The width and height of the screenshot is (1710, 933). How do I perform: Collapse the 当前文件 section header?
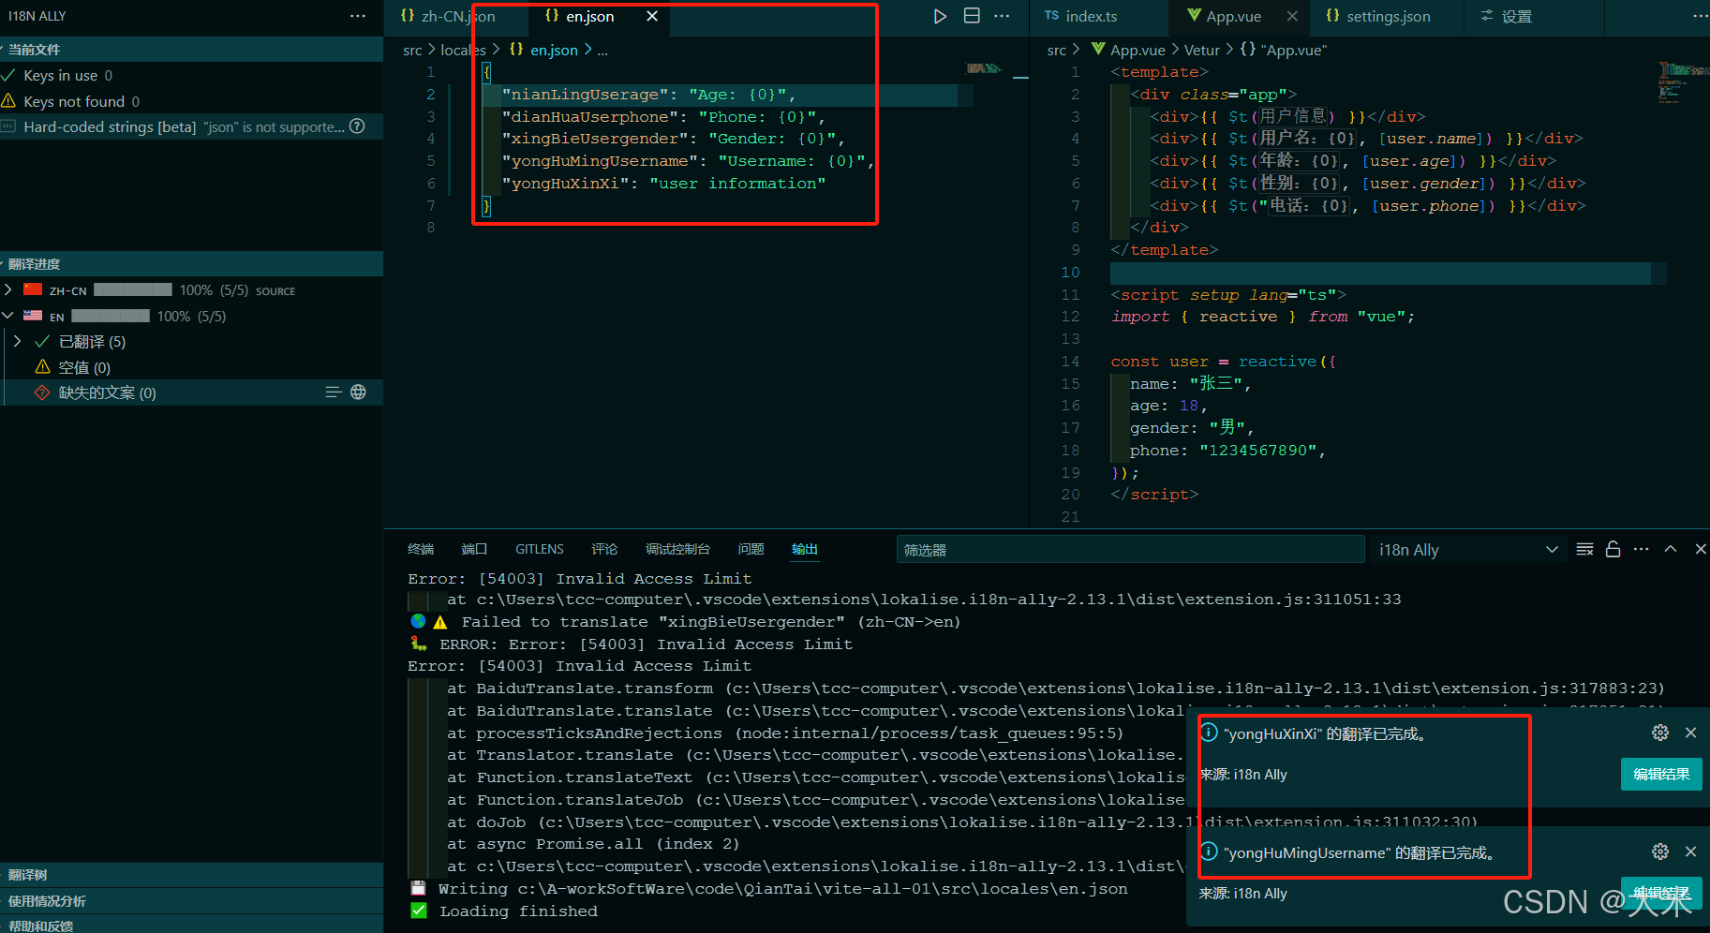point(191,49)
